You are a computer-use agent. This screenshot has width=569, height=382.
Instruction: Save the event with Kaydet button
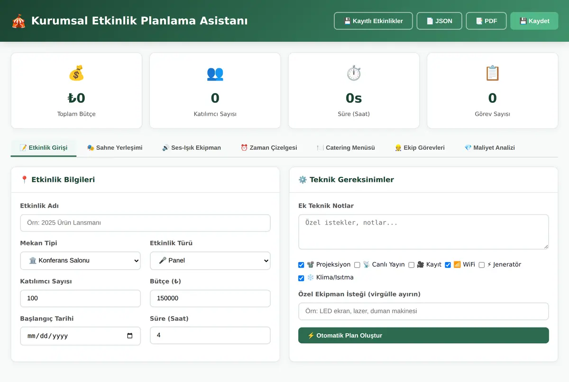(534, 21)
